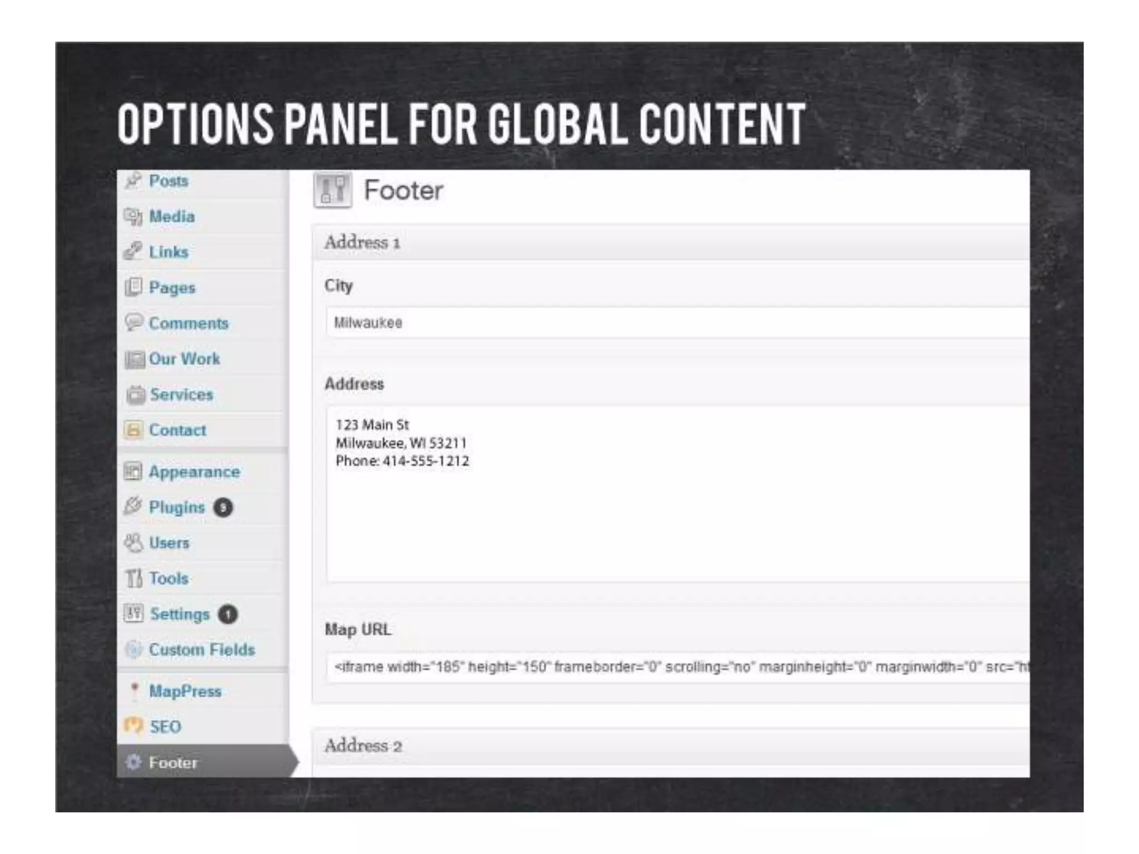Image resolution: width=1139 pixels, height=854 pixels.
Task: Select the active Footer menu item
Action: click(x=207, y=762)
